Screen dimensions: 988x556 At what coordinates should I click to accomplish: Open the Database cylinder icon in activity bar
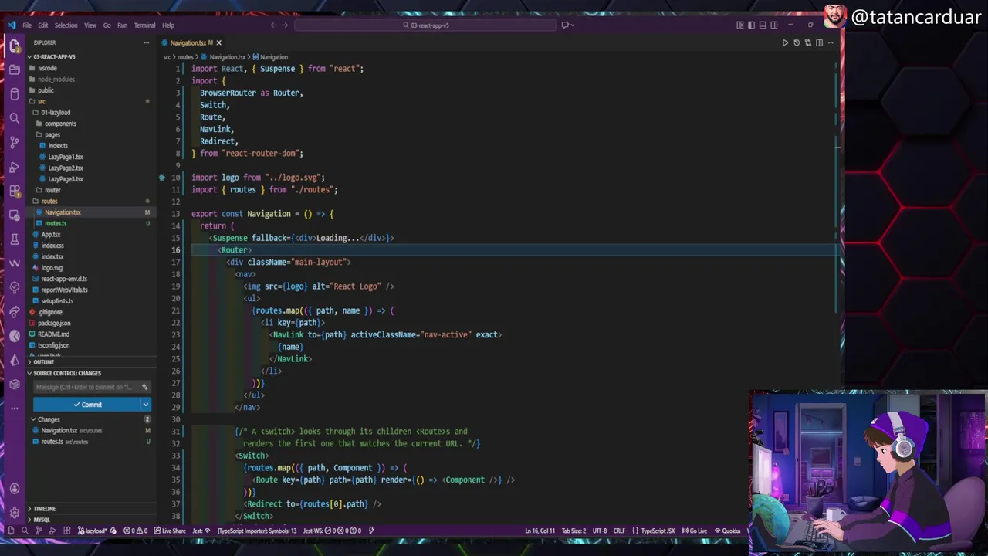coord(14,94)
